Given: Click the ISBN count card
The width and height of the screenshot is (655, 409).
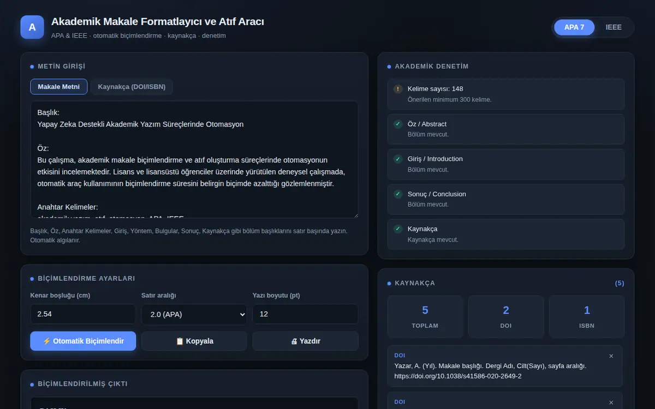Looking at the screenshot, I should click(587, 317).
